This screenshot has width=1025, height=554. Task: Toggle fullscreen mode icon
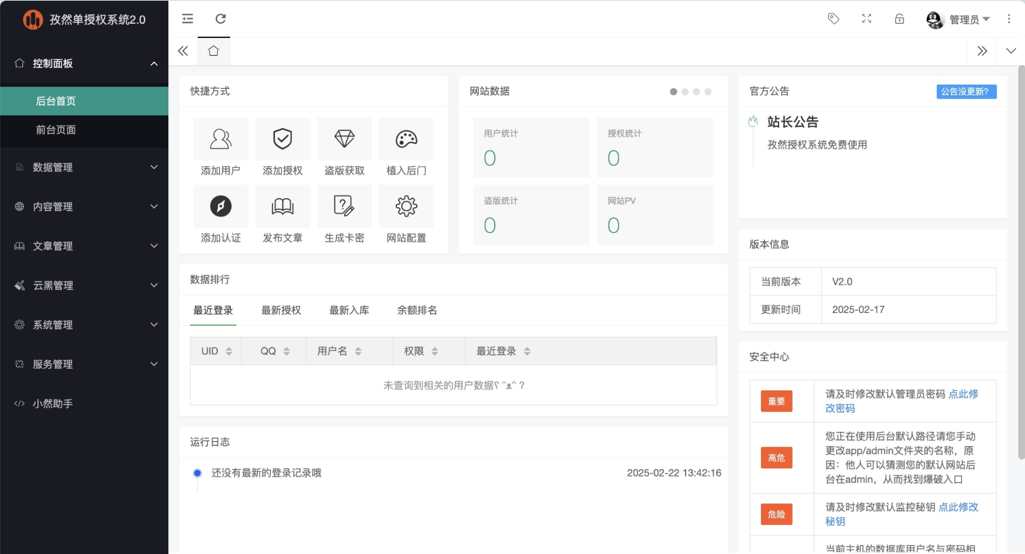click(867, 19)
